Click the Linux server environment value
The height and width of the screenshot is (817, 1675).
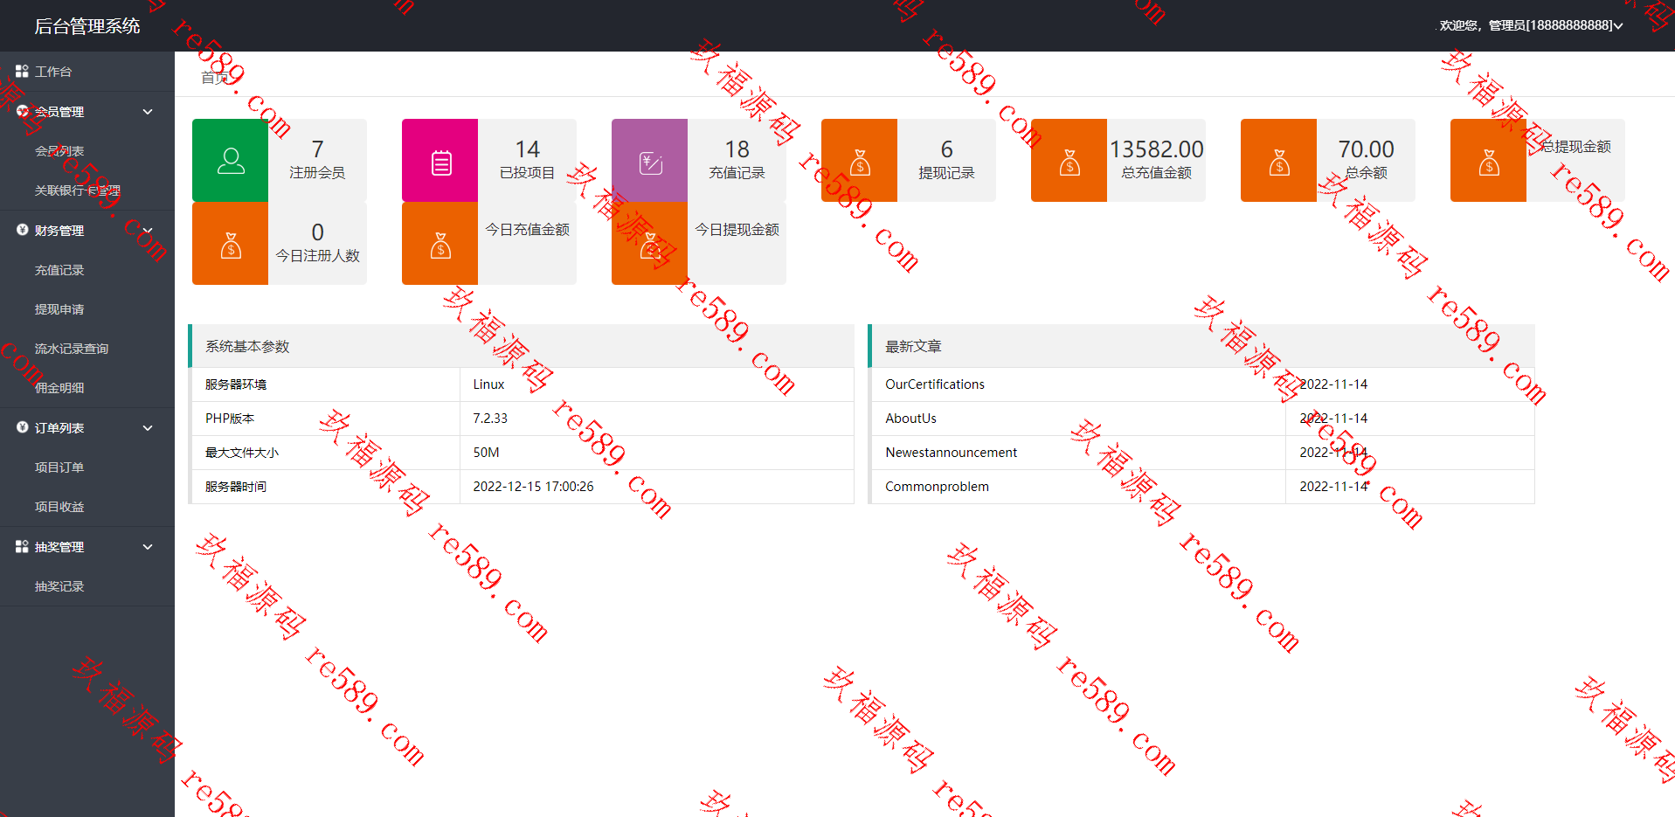coord(488,384)
